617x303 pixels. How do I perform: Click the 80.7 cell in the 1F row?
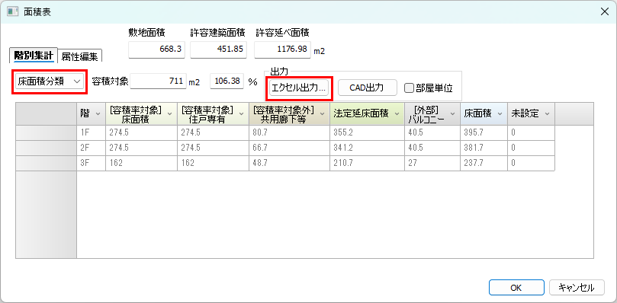click(x=289, y=133)
